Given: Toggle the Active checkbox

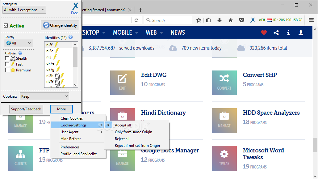Looking at the screenshot, I should click(6, 26).
